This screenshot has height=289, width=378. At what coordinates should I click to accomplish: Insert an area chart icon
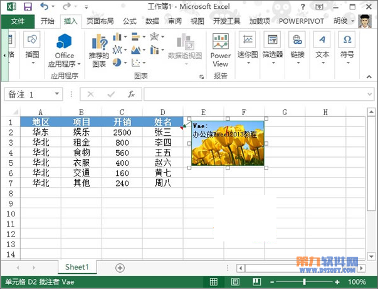(x=136, y=50)
